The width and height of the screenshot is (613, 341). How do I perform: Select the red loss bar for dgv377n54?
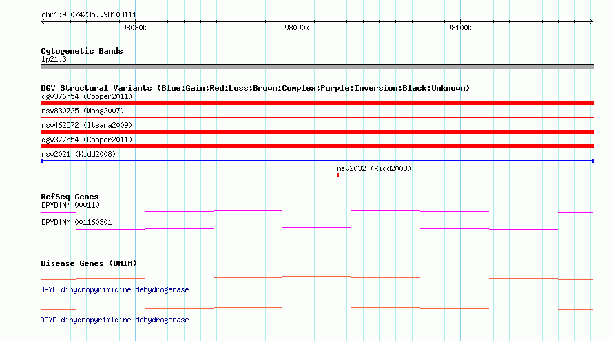click(317, 146)
